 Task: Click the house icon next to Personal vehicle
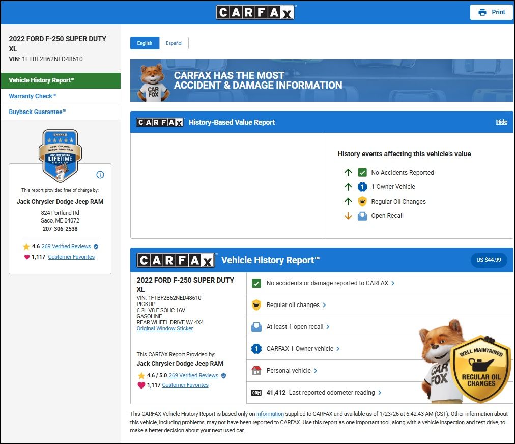(256, 371)
